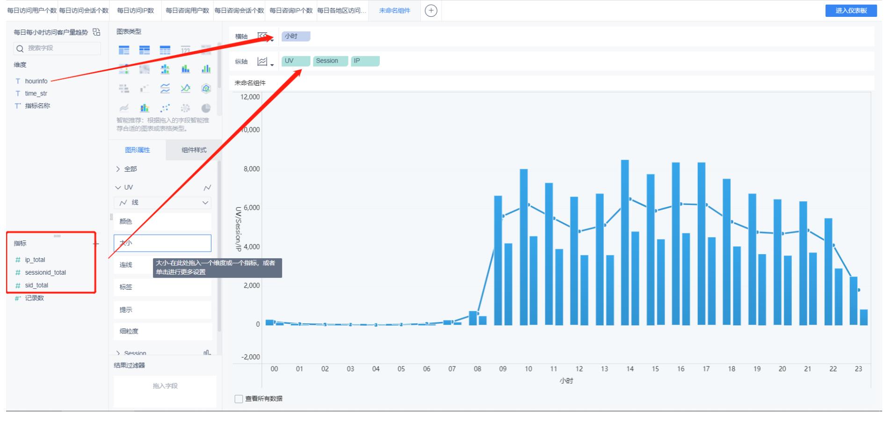The image size is (891, 423).
Task: Switch to the 每日访问IP数 tab
Action: click(135, 10)
